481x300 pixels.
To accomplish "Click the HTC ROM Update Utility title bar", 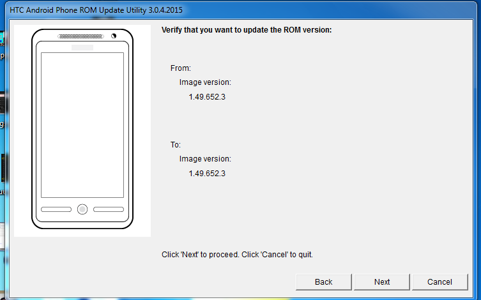I will click(240, 10).
